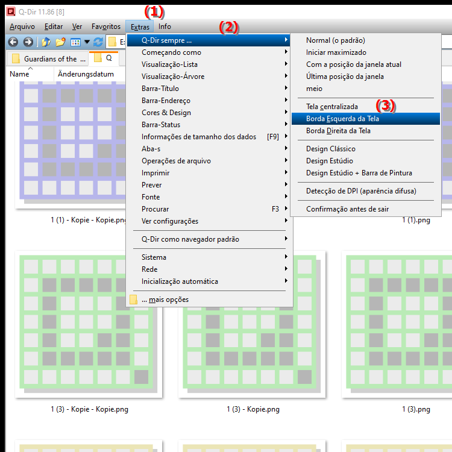Click the folder-up navigation icon

point(46,42)
